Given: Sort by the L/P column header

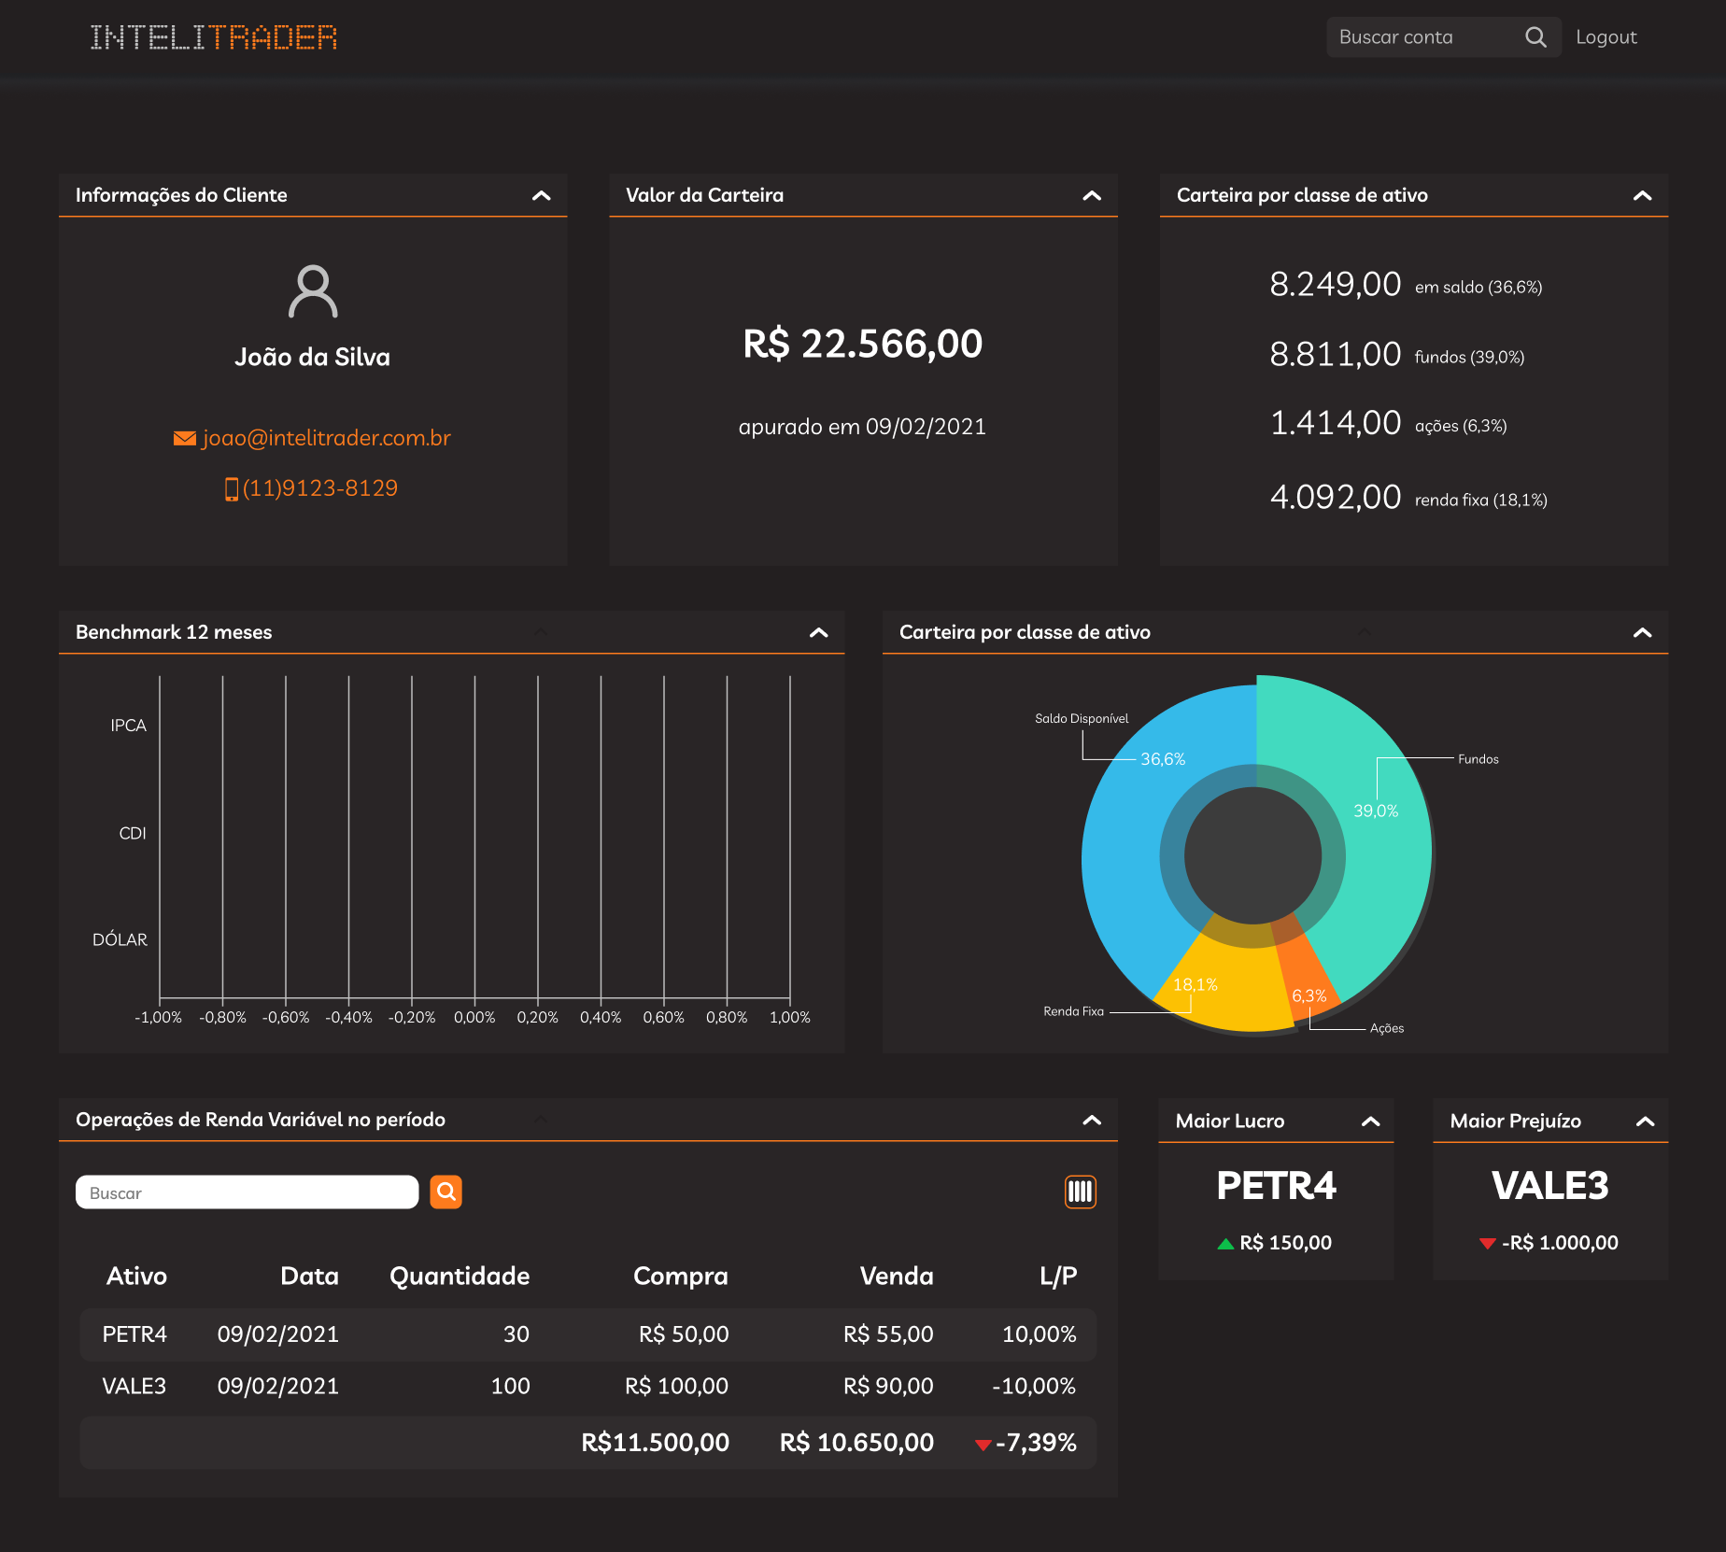Looking at the screenshot, I should coord(1058,1276).
